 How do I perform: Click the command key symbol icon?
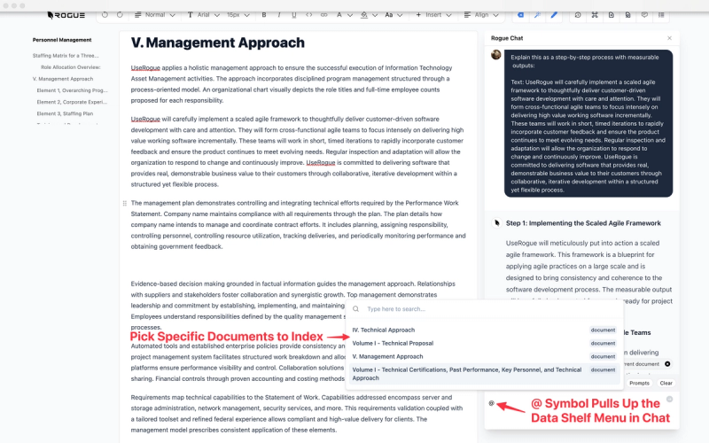pyautogui.click(x=595, y=15)
